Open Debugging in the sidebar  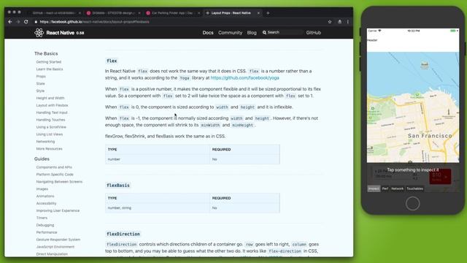[x=45, y=225]
